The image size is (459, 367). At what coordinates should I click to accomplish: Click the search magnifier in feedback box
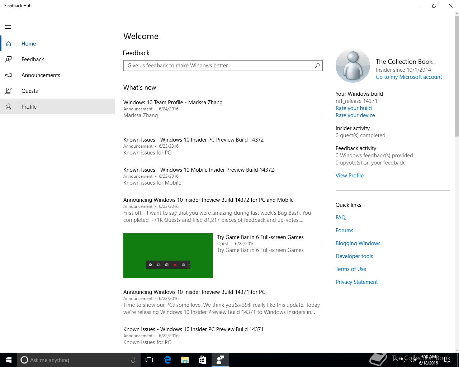coord(317,66)
